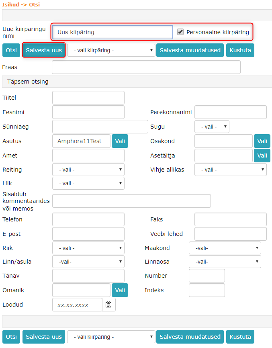The height and width of the screenshot is (348, 272).
Task: Click the top Otsi button
Action: [x=11, y=50]
